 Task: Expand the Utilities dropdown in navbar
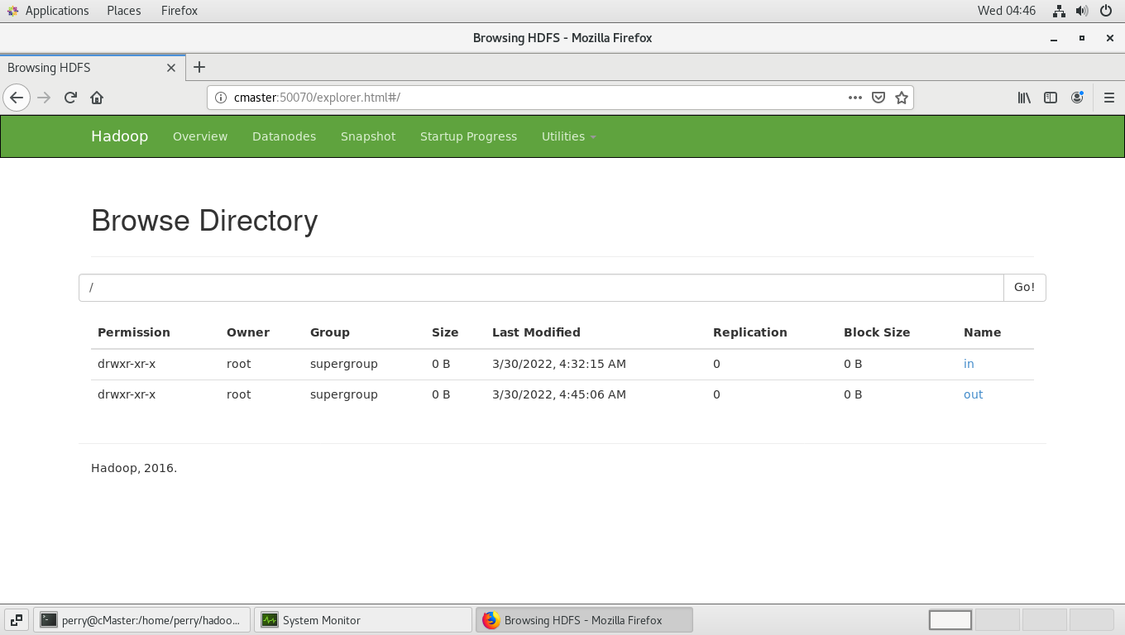568,136
